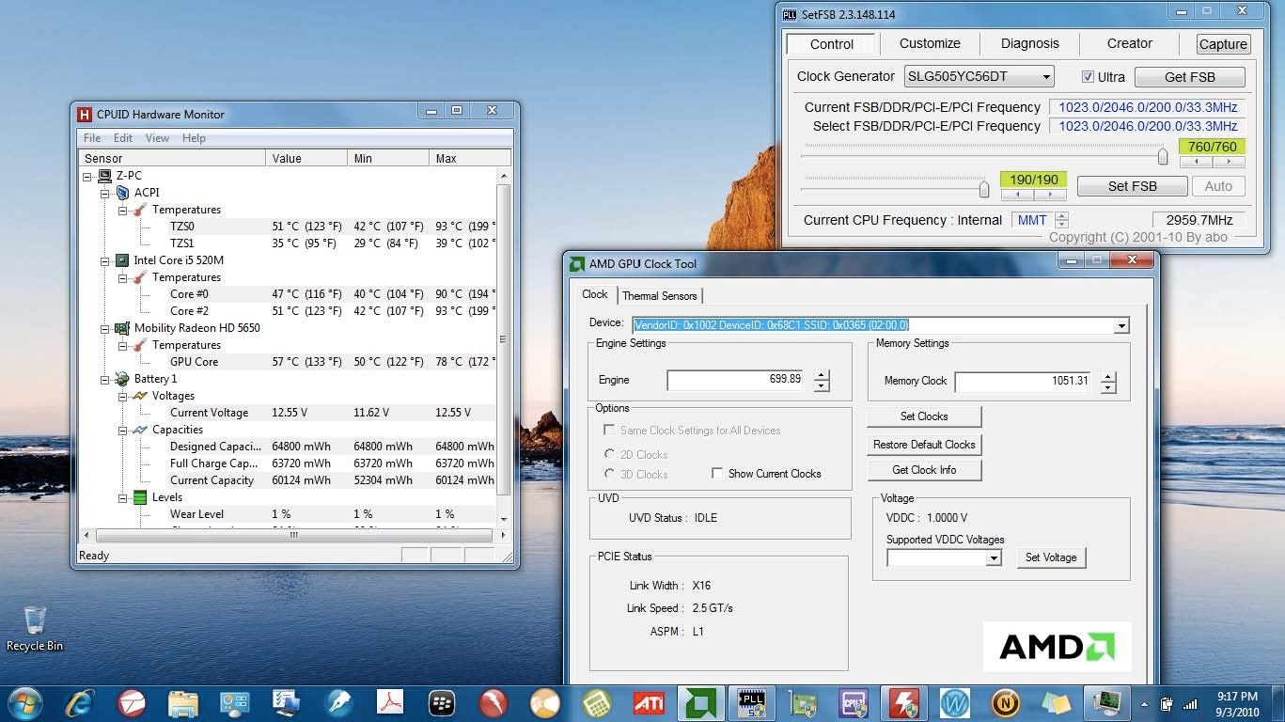This screenshot has width=1285, height=722.
Task: Select Mobility Radeon HD 5650 node
Action: [x=197, y=328]
